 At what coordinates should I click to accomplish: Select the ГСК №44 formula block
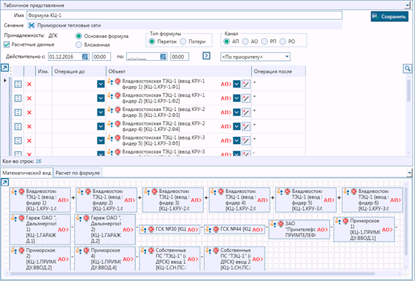235,229
